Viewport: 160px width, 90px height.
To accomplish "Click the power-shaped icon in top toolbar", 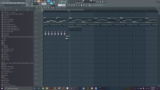I will click(98, 2).
